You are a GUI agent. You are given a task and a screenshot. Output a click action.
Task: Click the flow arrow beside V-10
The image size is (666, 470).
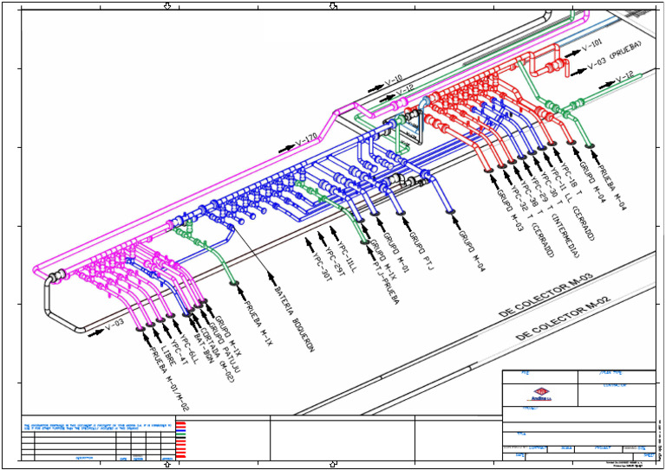(x=375, y=88)
